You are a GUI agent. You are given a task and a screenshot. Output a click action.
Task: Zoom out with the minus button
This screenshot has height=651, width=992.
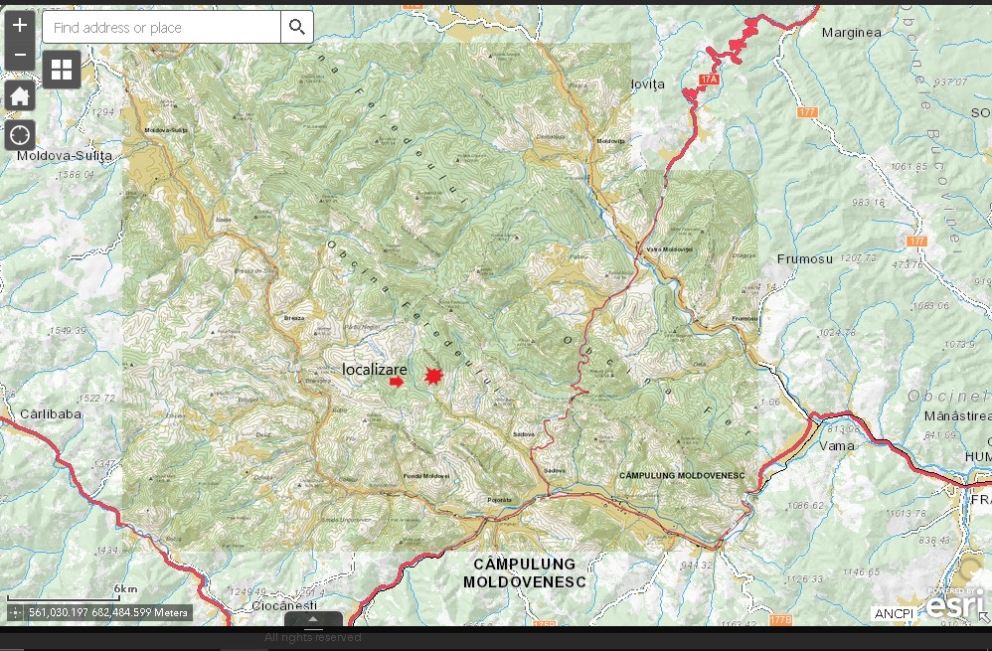click(20, 55)
